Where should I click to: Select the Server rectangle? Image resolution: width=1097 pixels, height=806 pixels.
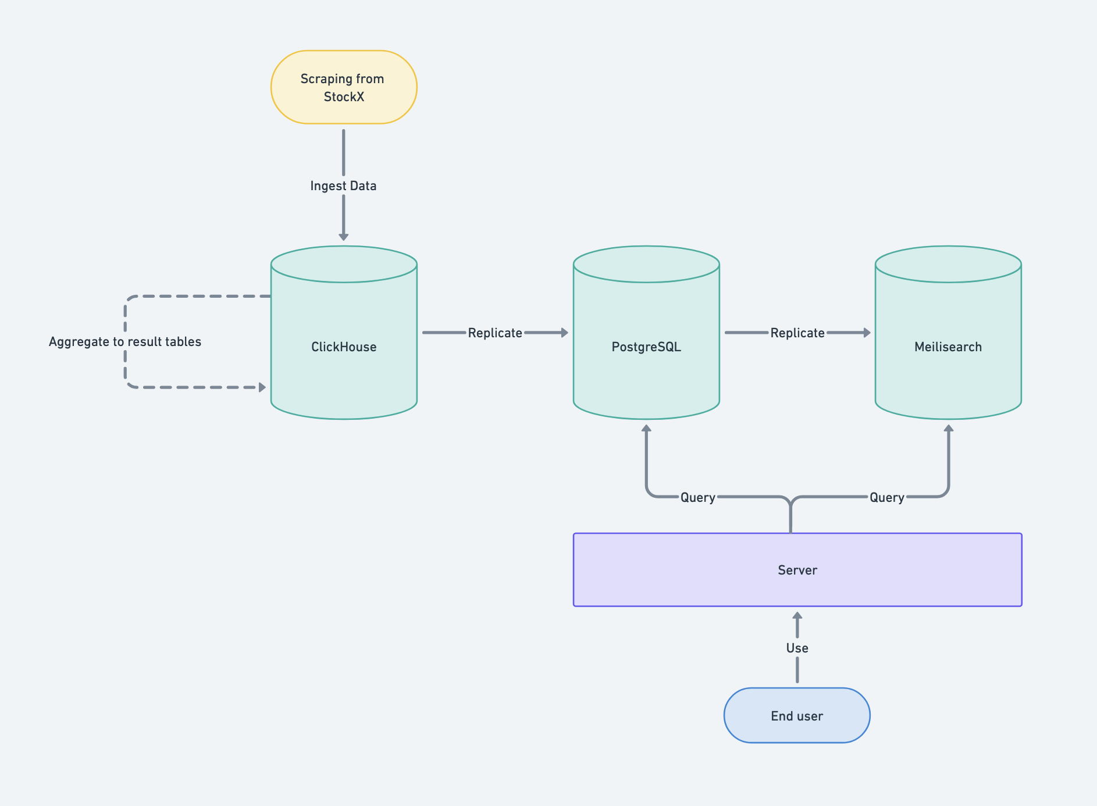pyautogui.click(x=797, y=570)
